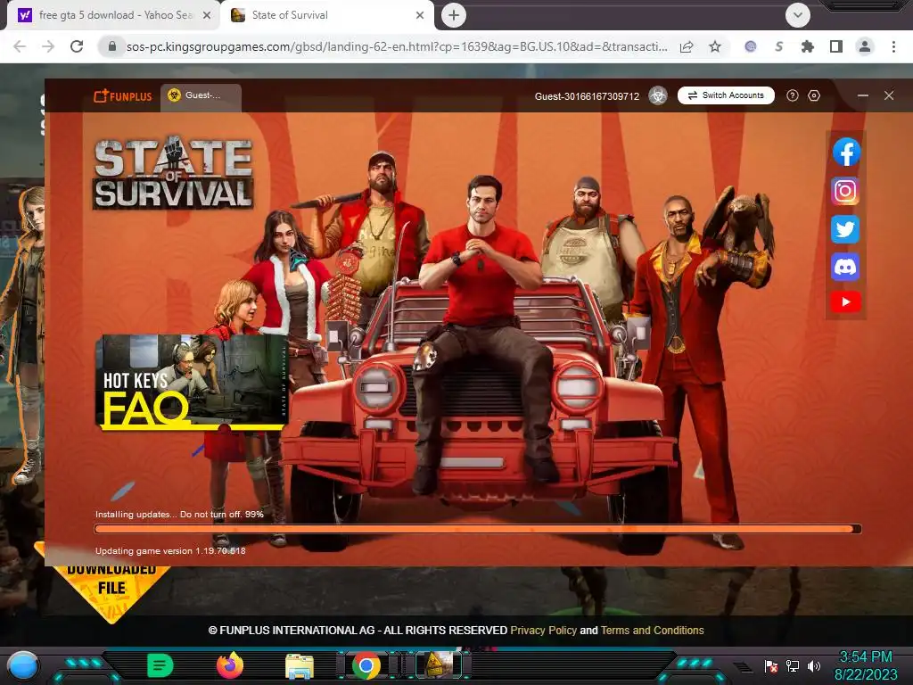Viewport: 913px width, 685px height.
Task: Open the Facebook social link
Action: click(845, 153)
